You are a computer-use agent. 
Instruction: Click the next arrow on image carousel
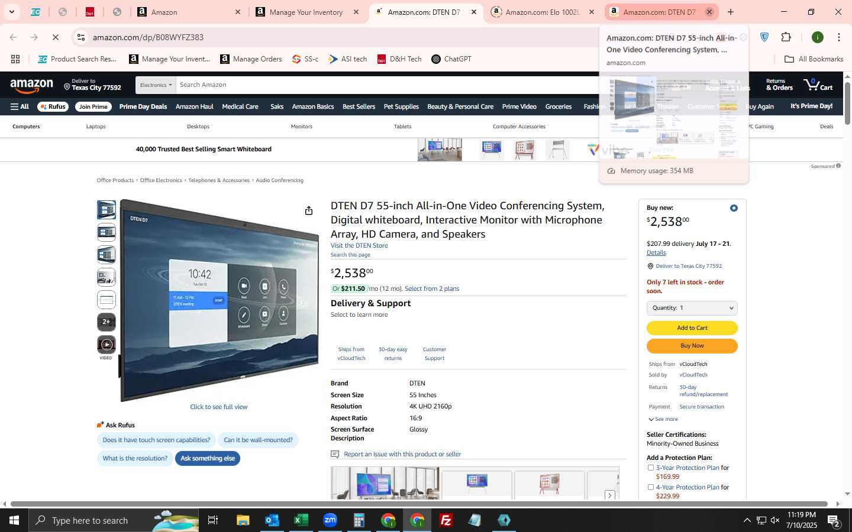610,495
